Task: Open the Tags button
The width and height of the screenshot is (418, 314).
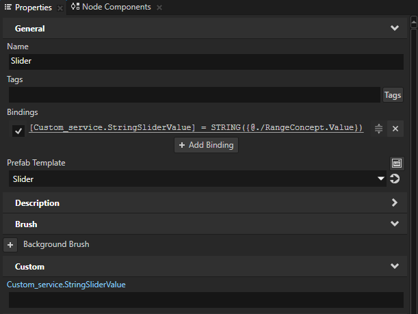Action: 393,95
